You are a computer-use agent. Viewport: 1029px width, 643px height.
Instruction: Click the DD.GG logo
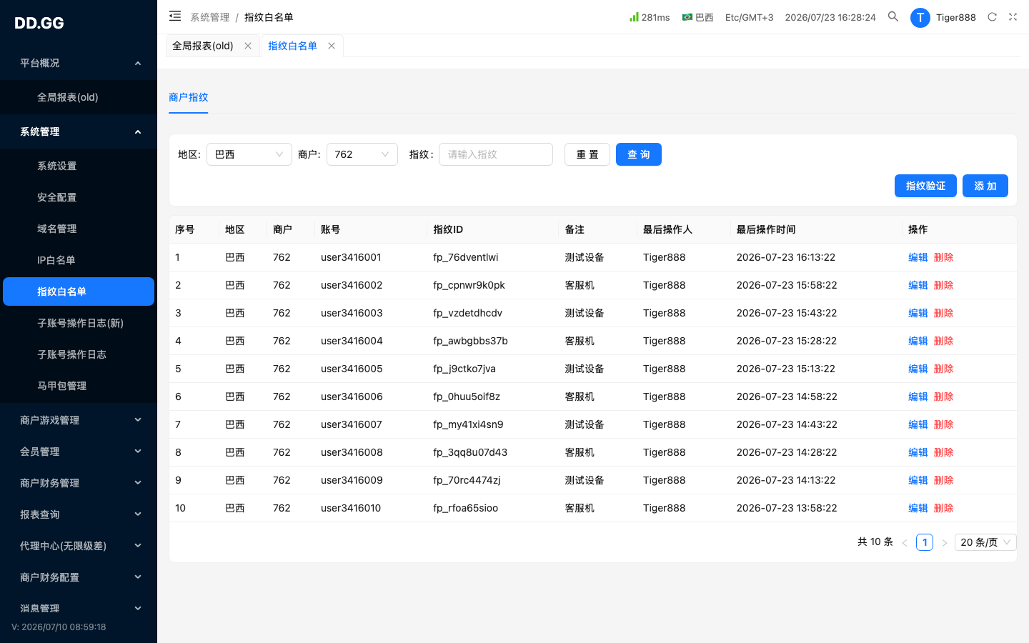point(39,23)
